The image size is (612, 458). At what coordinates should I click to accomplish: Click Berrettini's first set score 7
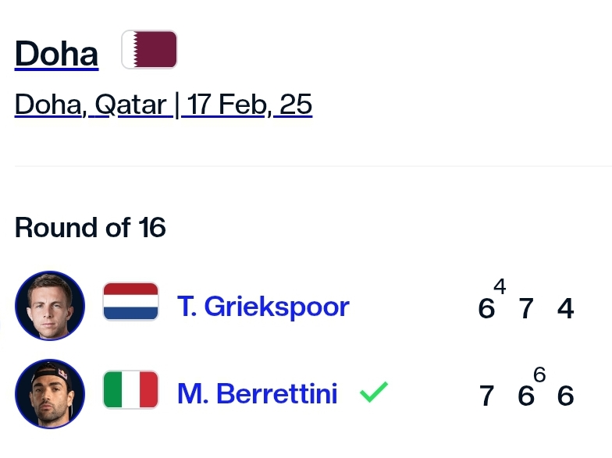(x=487, y=396)
